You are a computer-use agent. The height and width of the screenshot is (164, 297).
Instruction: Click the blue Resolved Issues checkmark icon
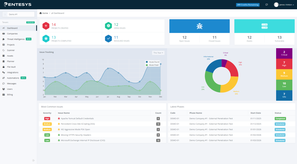point(108,38)
